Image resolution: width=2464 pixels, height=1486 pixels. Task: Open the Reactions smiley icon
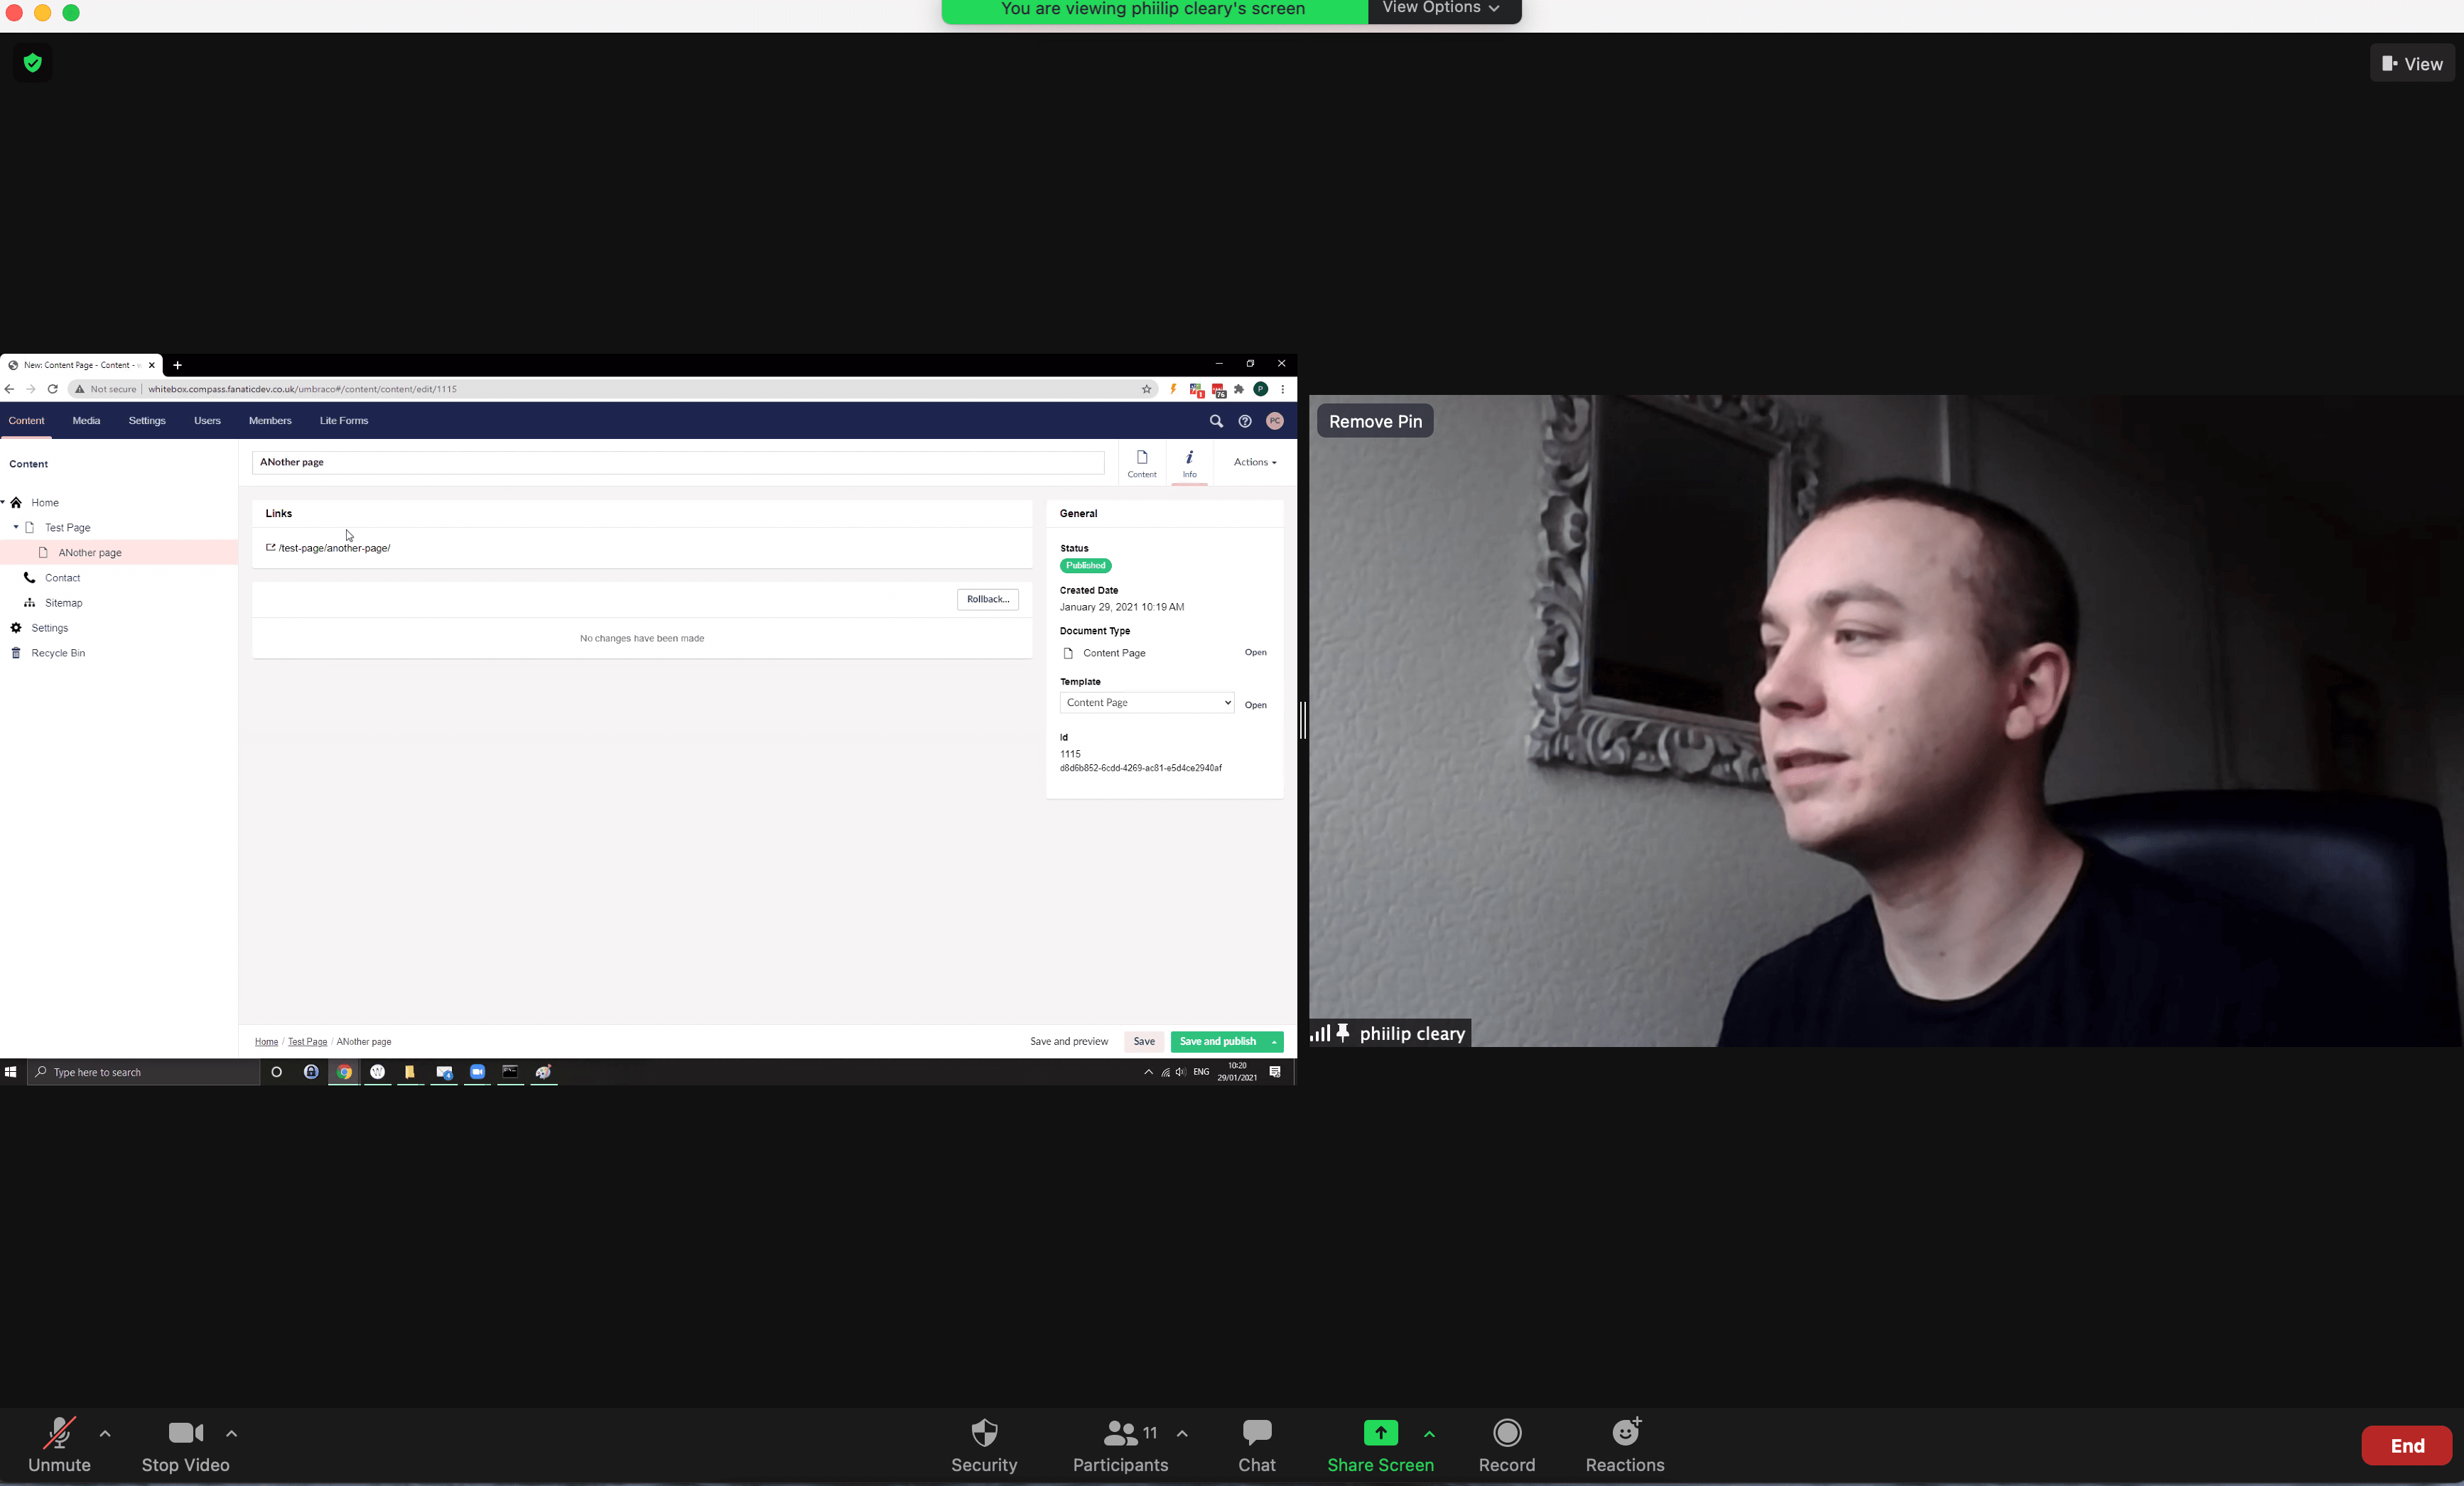(1625, 1433)
